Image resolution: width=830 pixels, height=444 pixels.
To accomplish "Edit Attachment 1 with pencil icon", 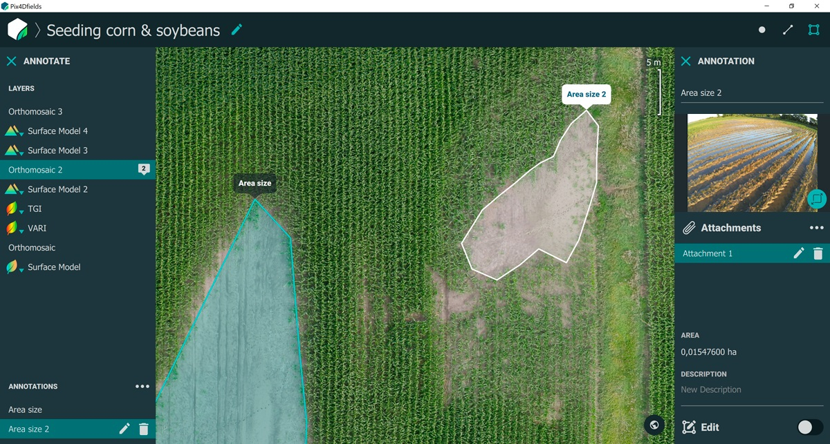I will coord(799,253).
